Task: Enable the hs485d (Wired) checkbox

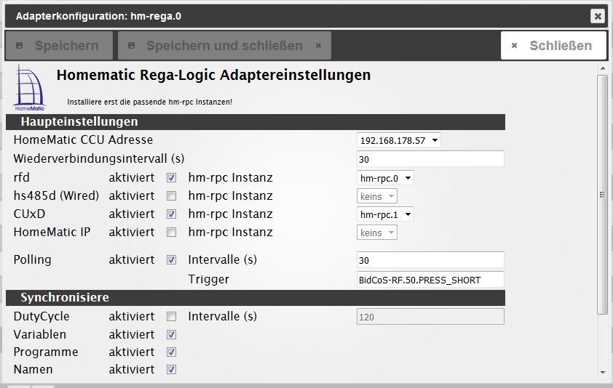Action: [171, 196]
